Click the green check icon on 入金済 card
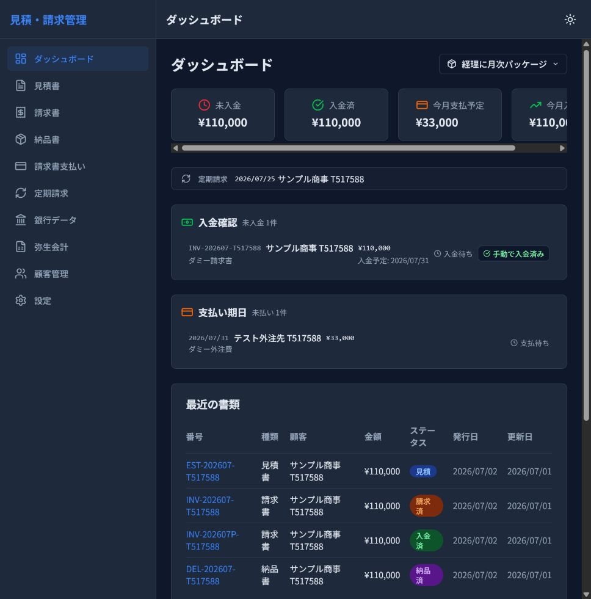 click(318, 105)
